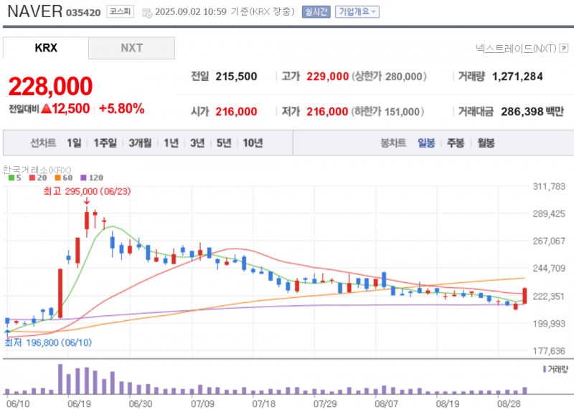574x409 pixels.
Task: Select the 3개월 line chart period
Action: pyautogui.click(x=140, y=143)
